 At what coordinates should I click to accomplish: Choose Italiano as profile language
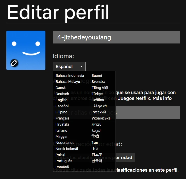pos(61,130)
